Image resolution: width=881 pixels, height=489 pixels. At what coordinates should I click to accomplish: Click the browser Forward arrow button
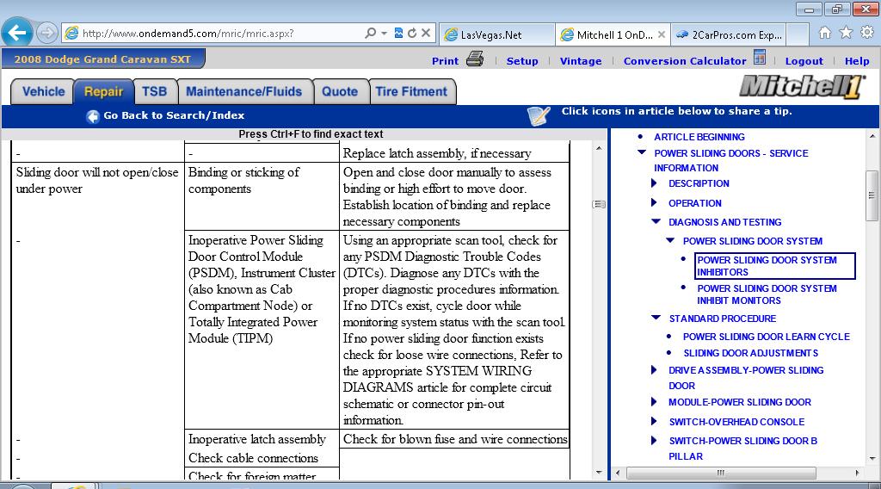point(47,34)
